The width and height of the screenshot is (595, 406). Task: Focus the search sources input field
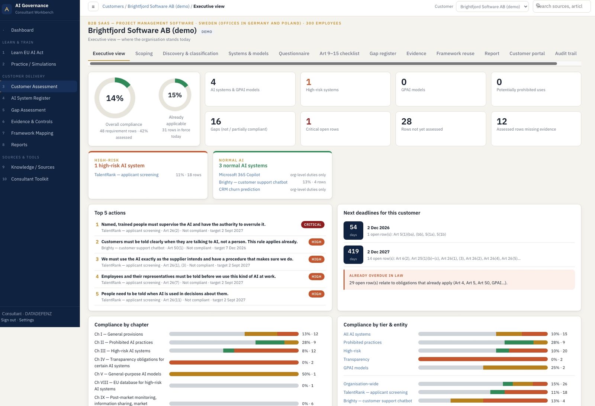[562, 6]
